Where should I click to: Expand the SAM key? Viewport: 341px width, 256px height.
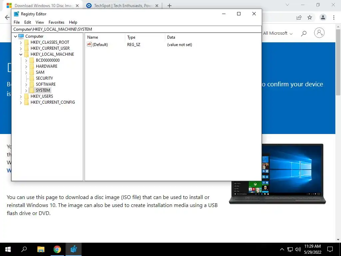pyautogui.click(x=26, y=72)
